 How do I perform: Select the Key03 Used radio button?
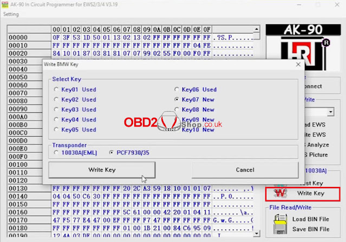[x=56, y=110]
